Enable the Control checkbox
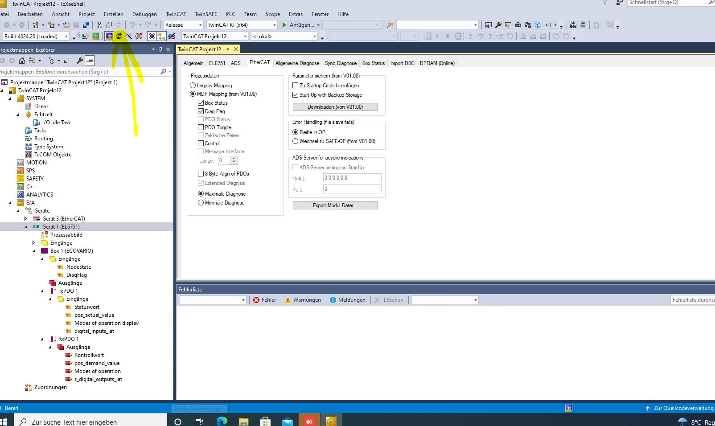 pyautogui.click(x=201, y=143)
